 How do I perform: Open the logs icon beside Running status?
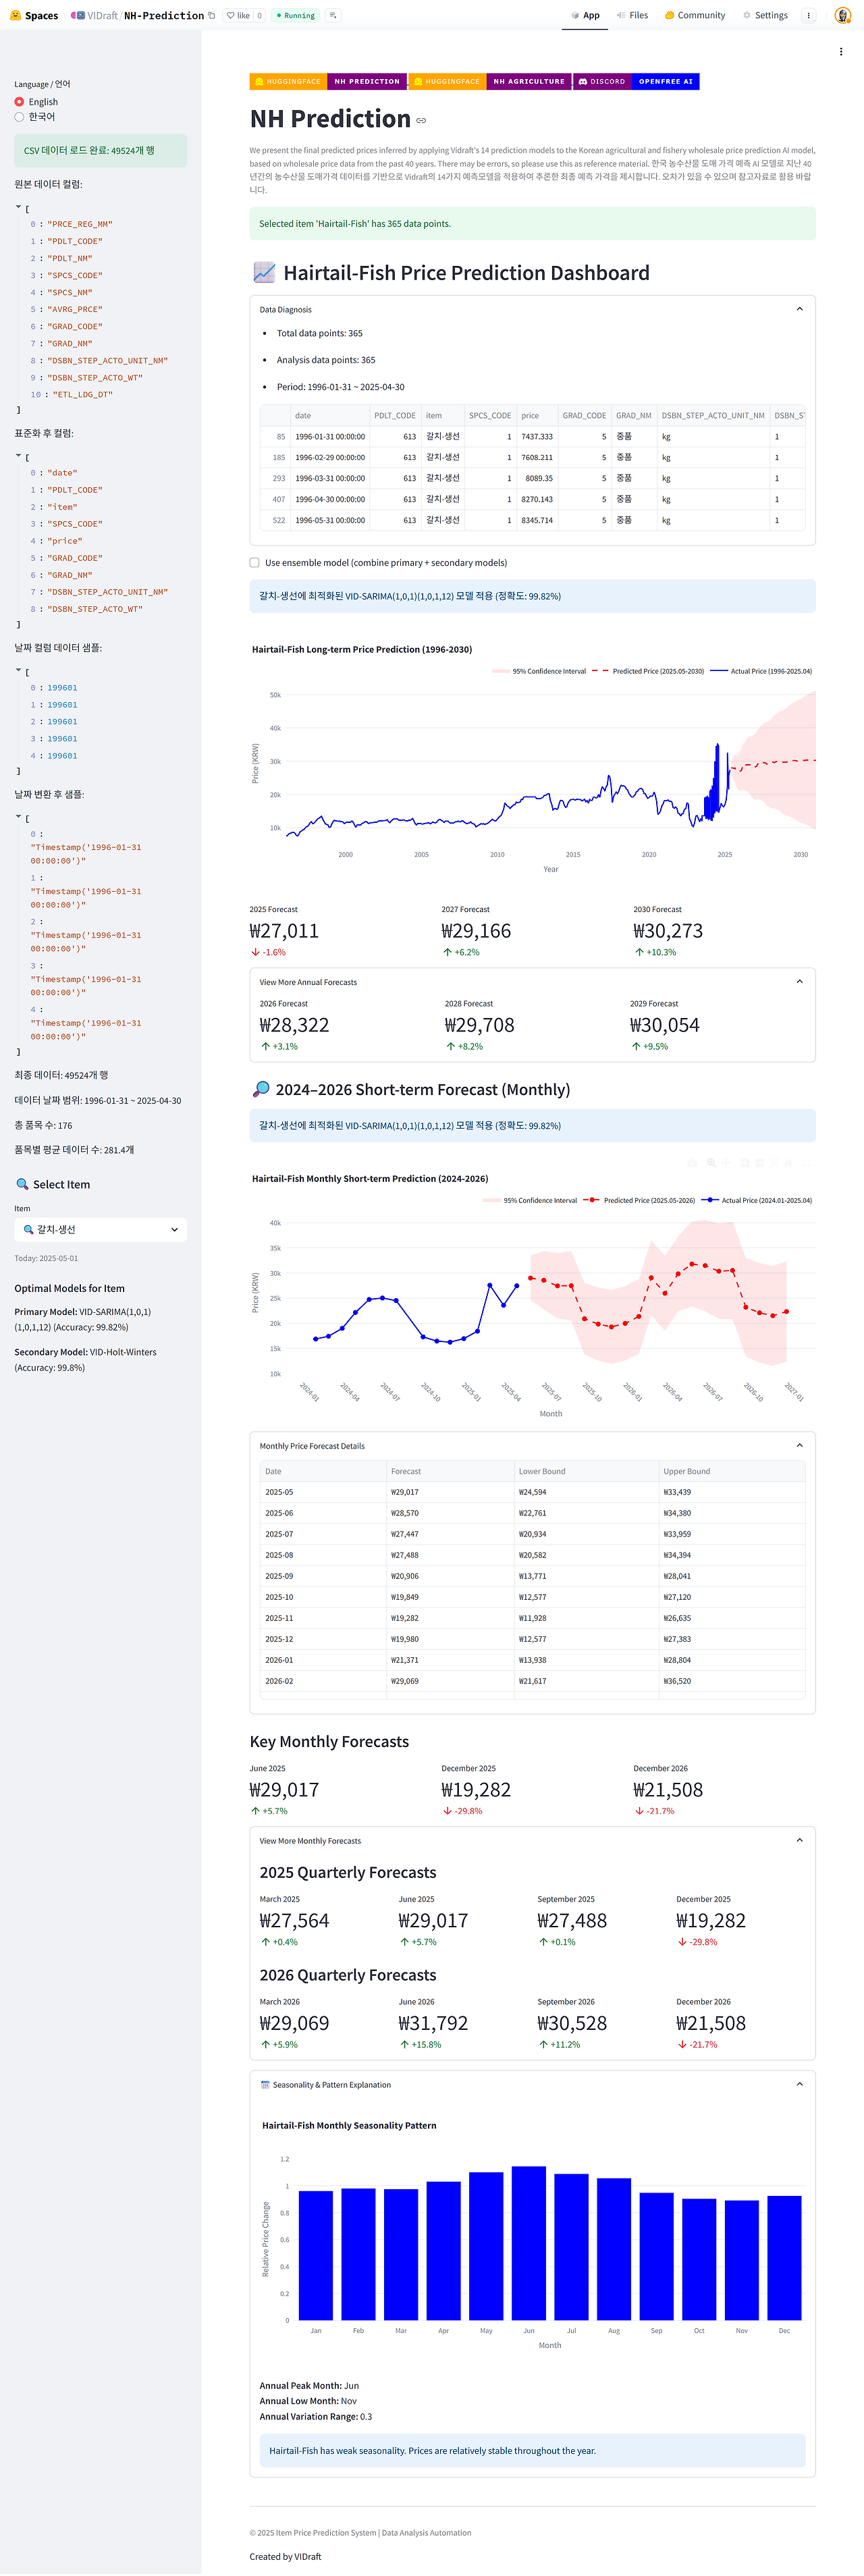[333, 16]
